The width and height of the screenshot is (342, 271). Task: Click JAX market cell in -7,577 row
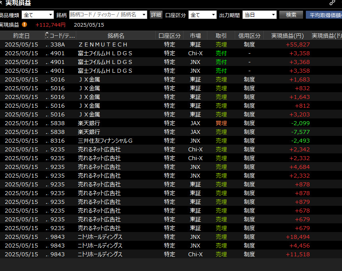pos(195,132)
